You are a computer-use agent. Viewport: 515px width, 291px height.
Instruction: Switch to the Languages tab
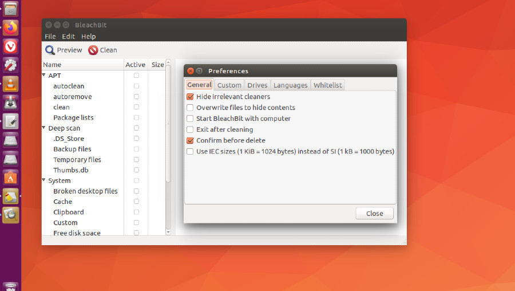(290, 85)
